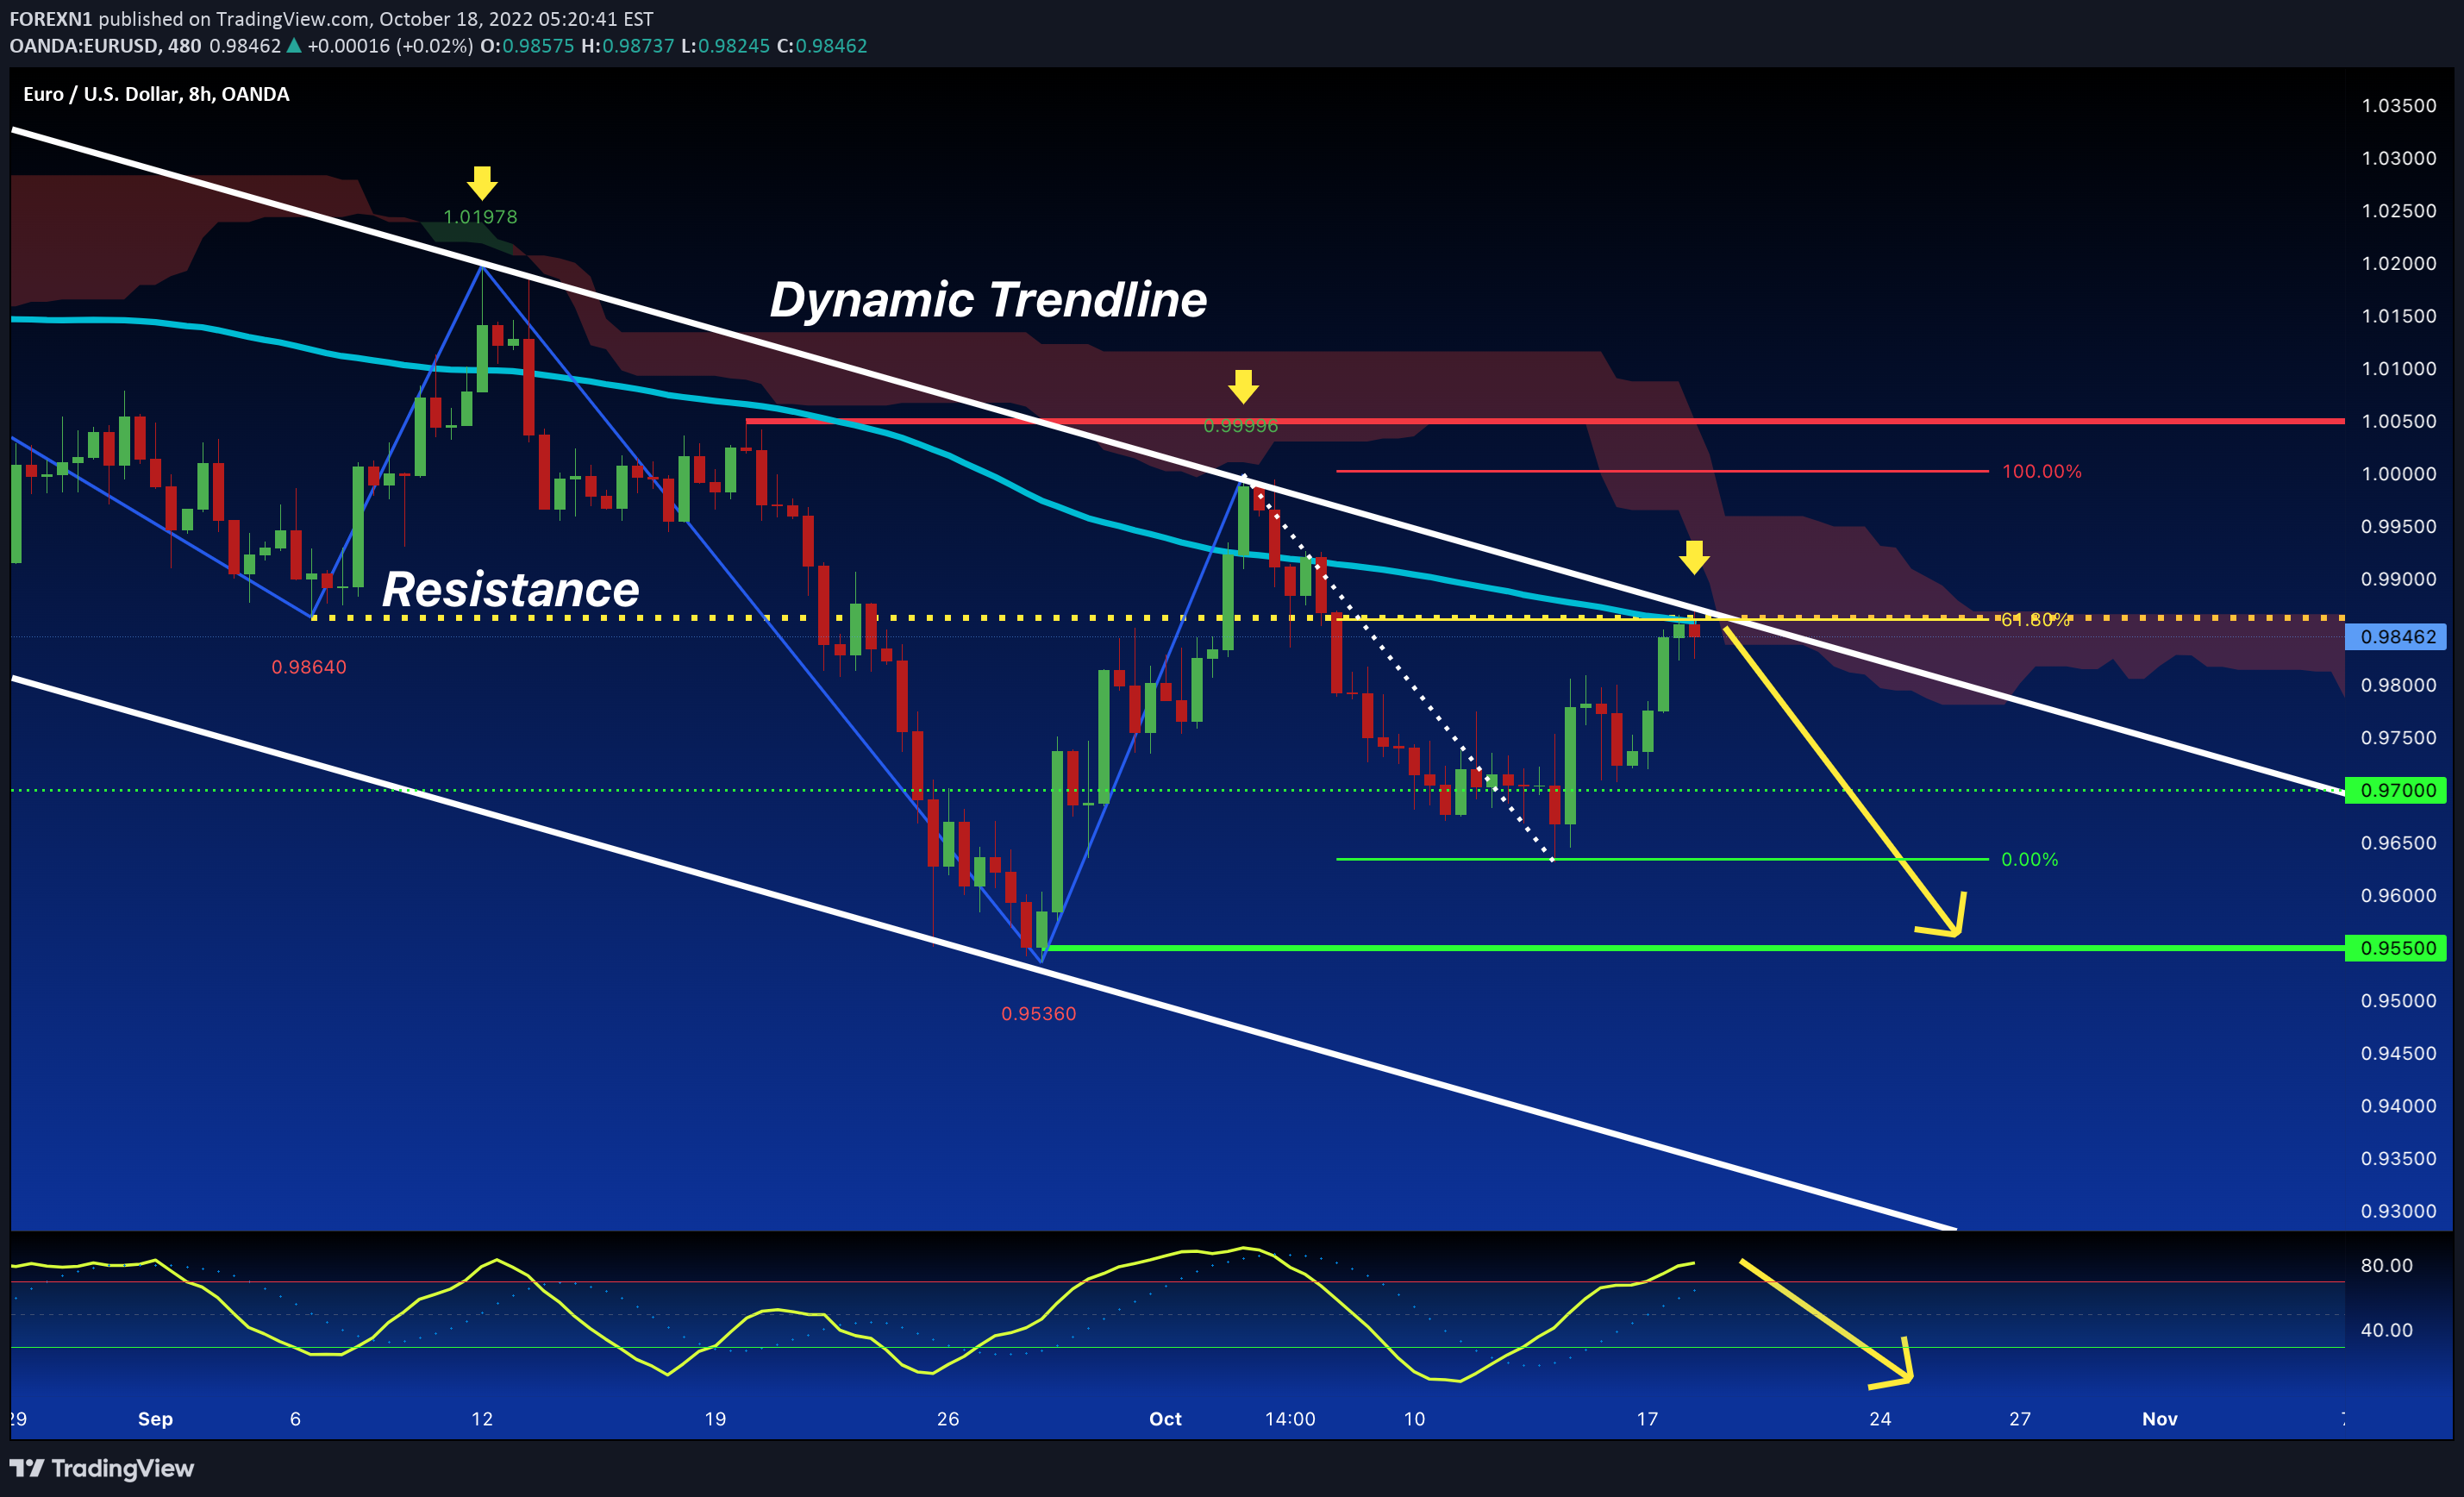Click the 0.00% Fibonacci level label
This screenshot has width=2464, height=1497.
(x=2030, y=859)
